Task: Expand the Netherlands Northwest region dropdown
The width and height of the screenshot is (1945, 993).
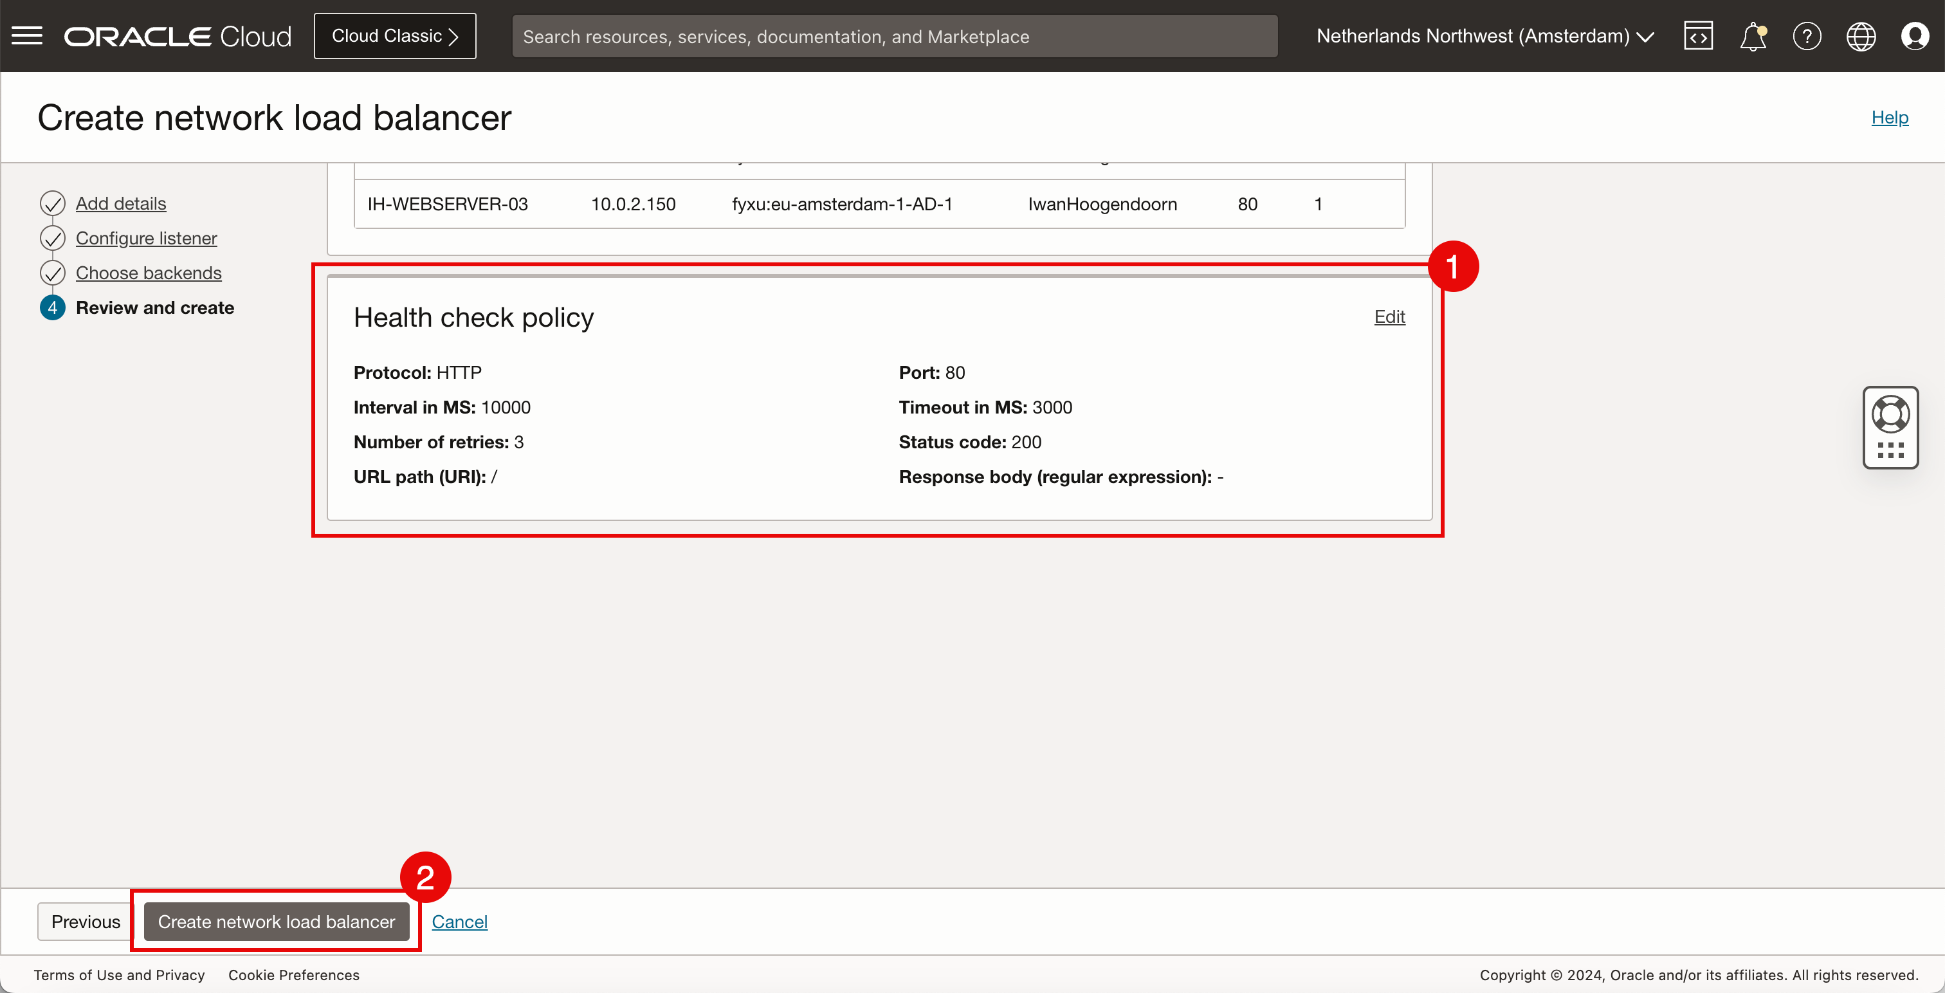Action: coord(1485,35)
